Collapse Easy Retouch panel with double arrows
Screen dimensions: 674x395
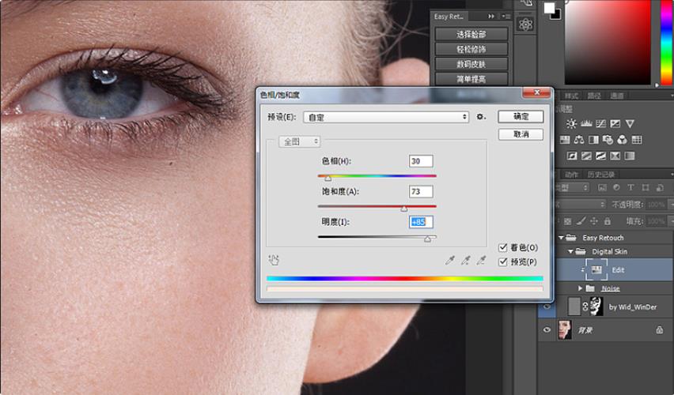point(491,17)
